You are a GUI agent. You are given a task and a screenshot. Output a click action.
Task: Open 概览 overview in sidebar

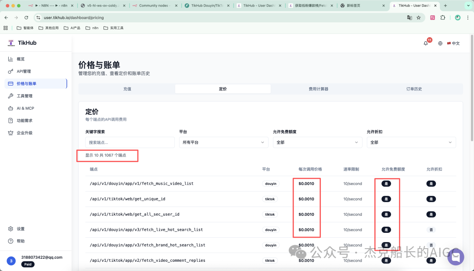pyautogui.click(x=36, y=59)
